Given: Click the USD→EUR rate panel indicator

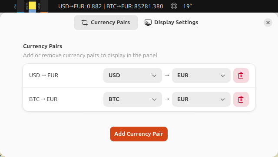Looking at the screenshot, I should coord(111,7).
